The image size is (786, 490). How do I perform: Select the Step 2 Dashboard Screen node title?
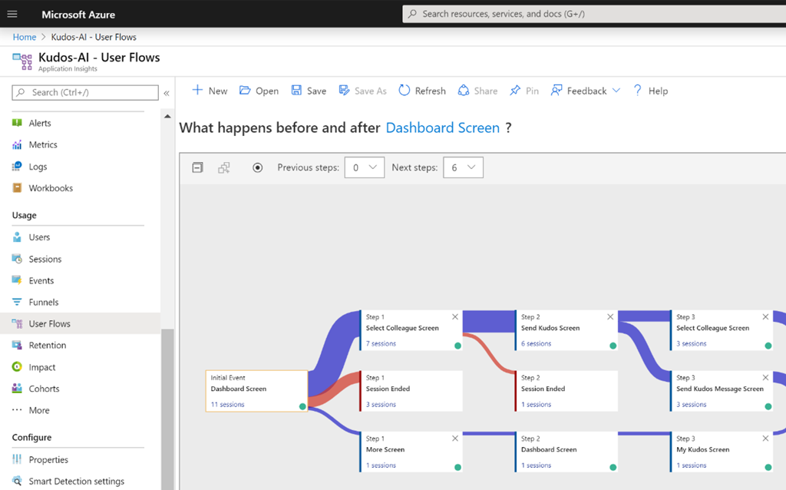(549, 449)
